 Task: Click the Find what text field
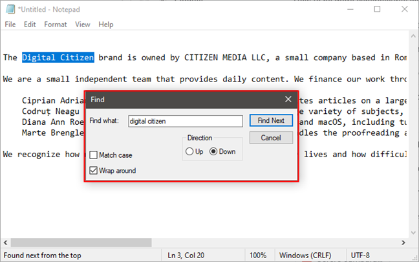click(x=186, y=121)
